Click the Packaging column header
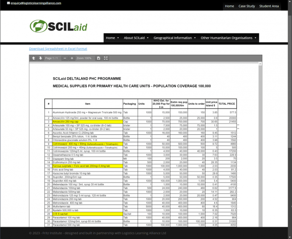 point(129,104)
